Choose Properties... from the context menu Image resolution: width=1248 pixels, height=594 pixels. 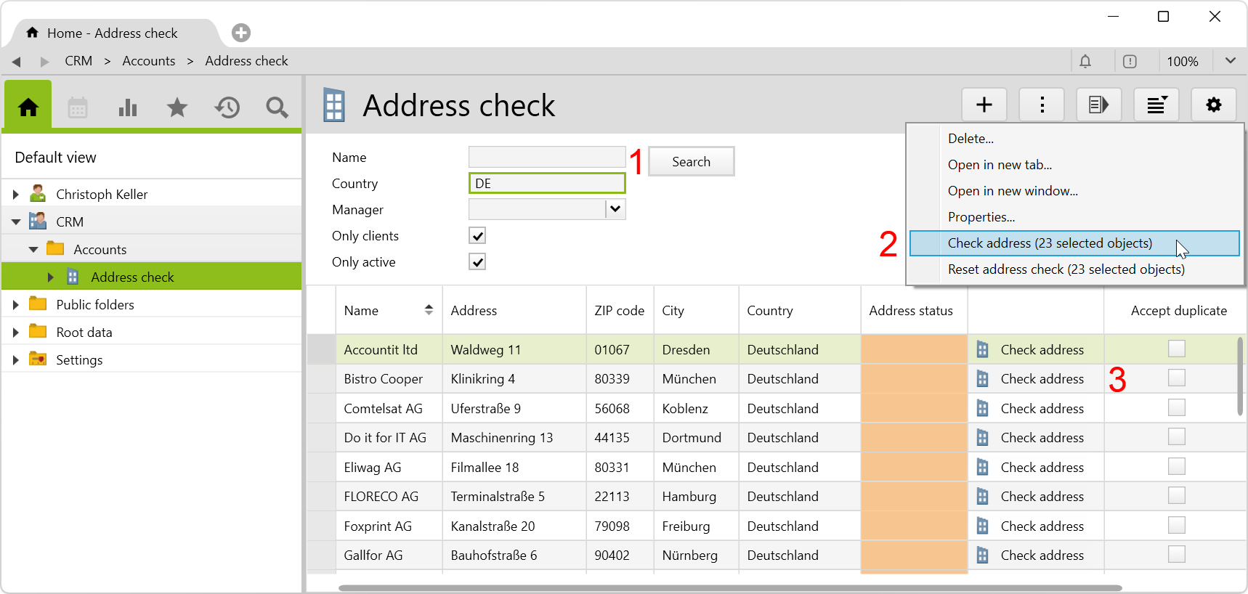[x=981, y=217]
